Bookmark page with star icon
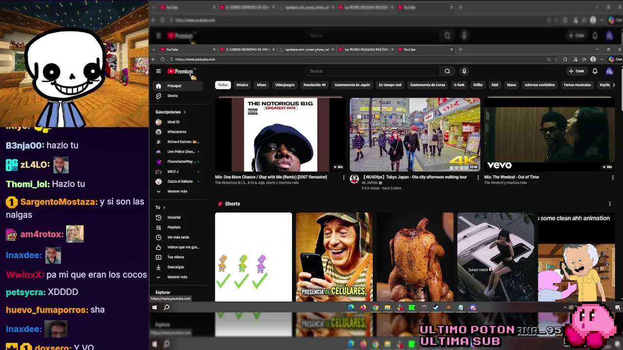The width and height of the screenshot is (623, 350). pos(556,59)
